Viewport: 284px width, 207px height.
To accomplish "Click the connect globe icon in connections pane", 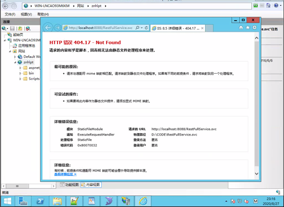I will point(4,29).
